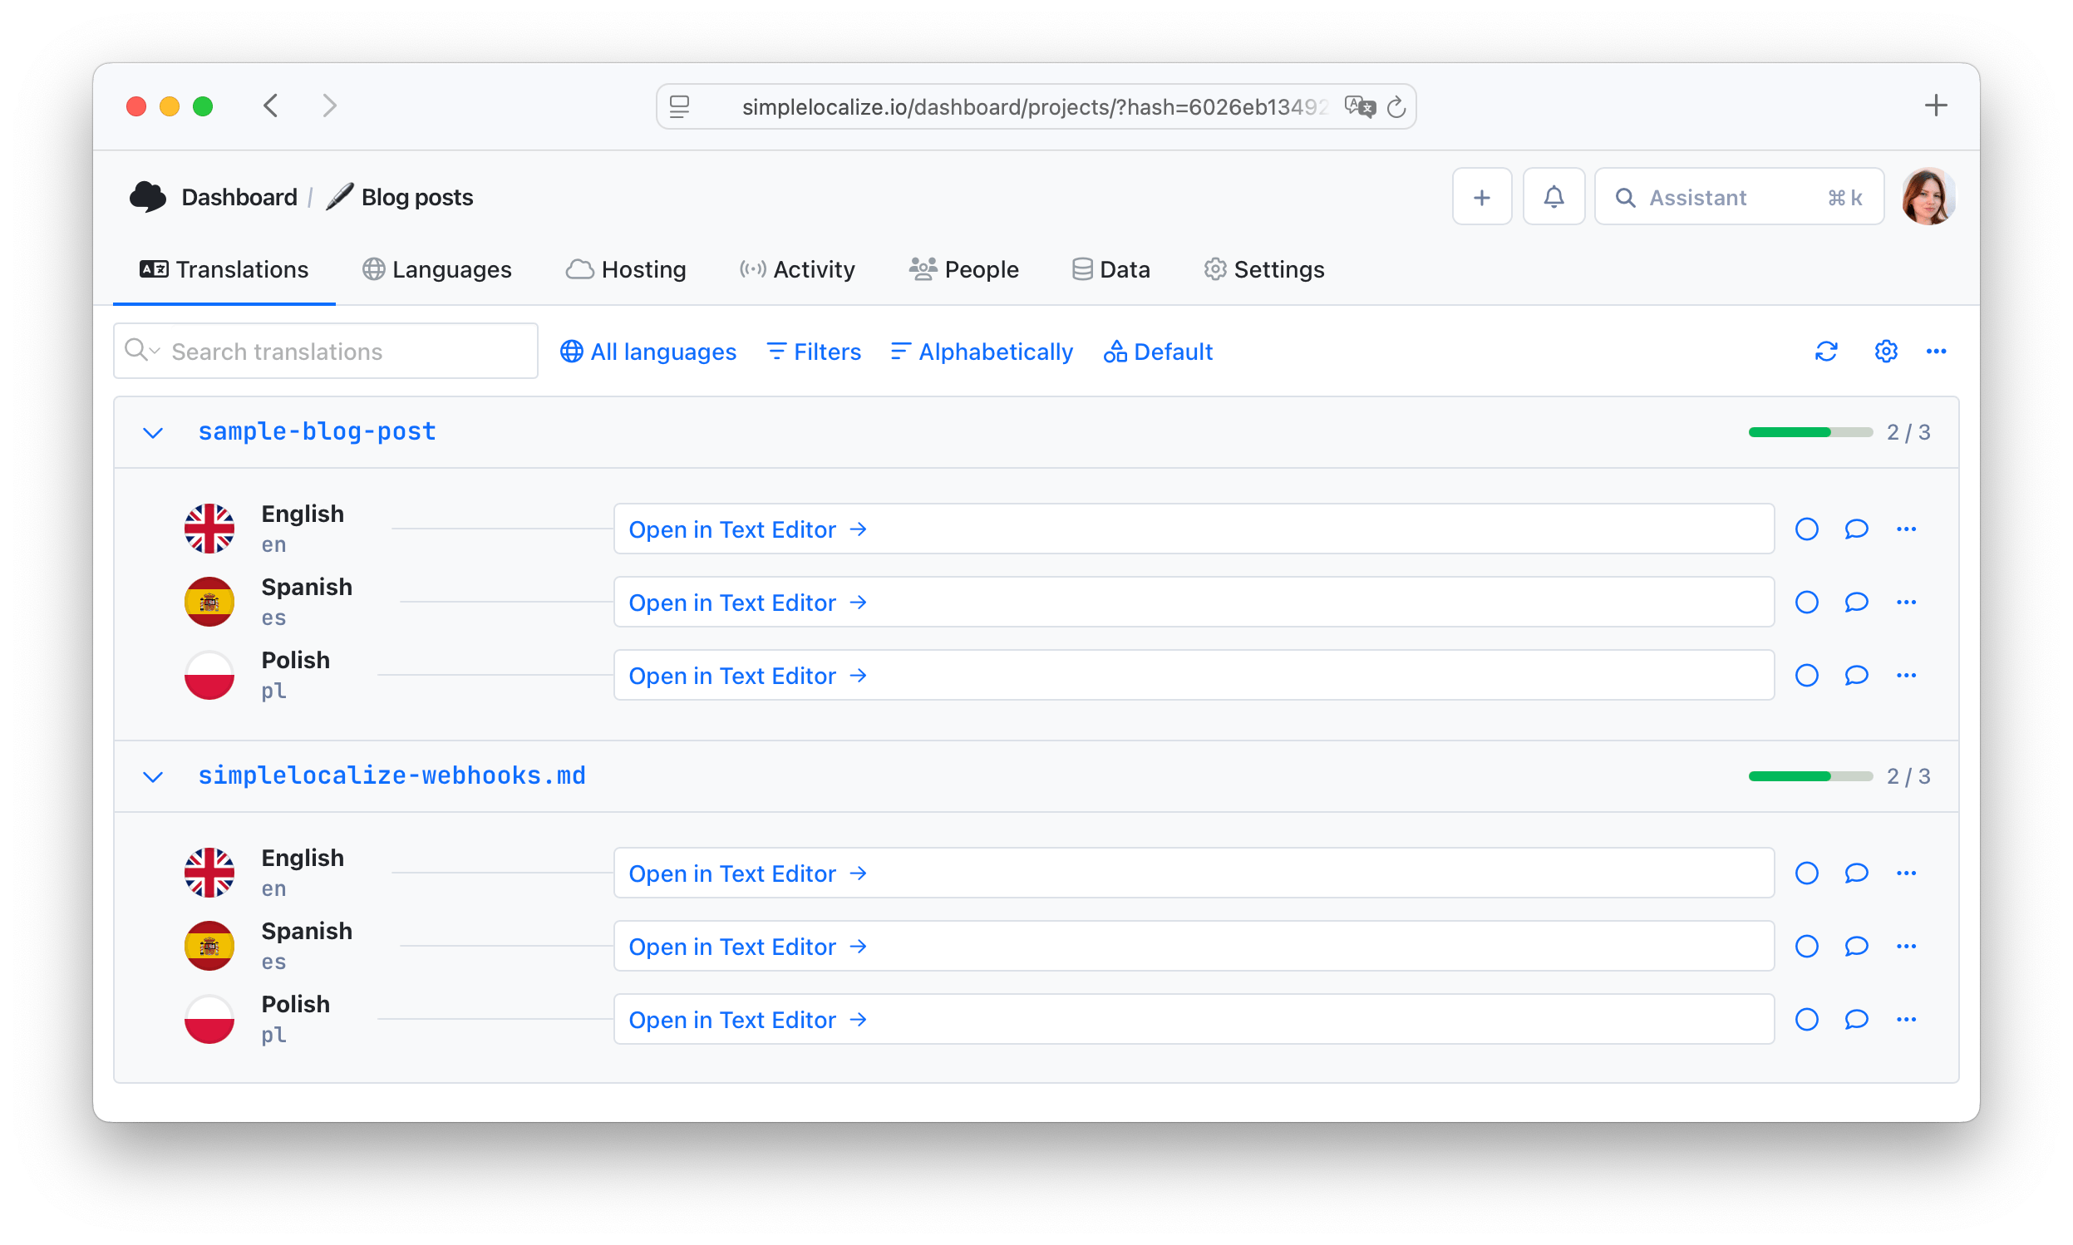Open comments for webhooks.md Polish

pos(1856,1019)
